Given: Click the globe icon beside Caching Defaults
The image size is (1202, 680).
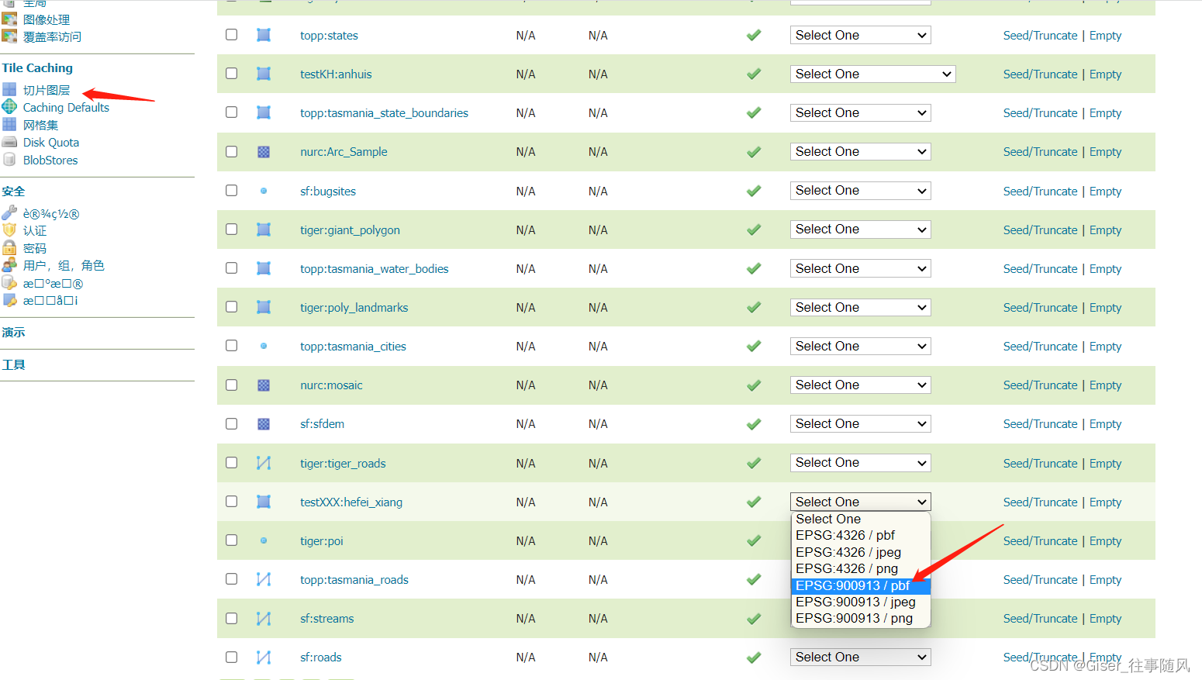Looking at the screenshot, I should point(9,107).
